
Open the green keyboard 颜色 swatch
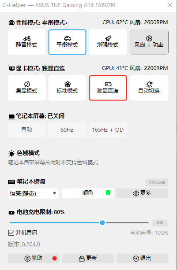[x=108, y=192]
